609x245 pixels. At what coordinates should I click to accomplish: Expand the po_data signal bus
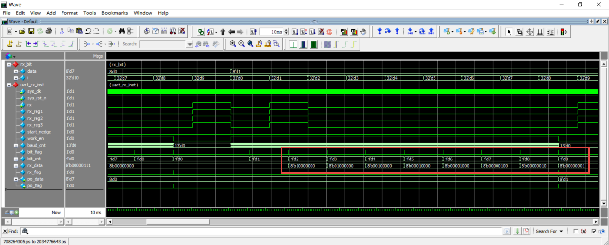[16, 179]
